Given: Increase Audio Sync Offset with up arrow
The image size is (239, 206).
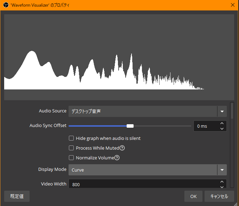Looking at the screenshot, I should (222, 124).
